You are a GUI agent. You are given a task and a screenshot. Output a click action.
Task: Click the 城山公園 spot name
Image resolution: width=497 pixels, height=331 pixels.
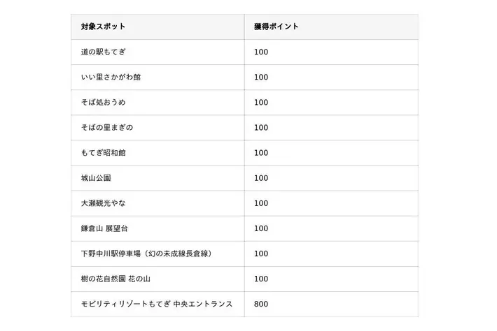[96, 178]
